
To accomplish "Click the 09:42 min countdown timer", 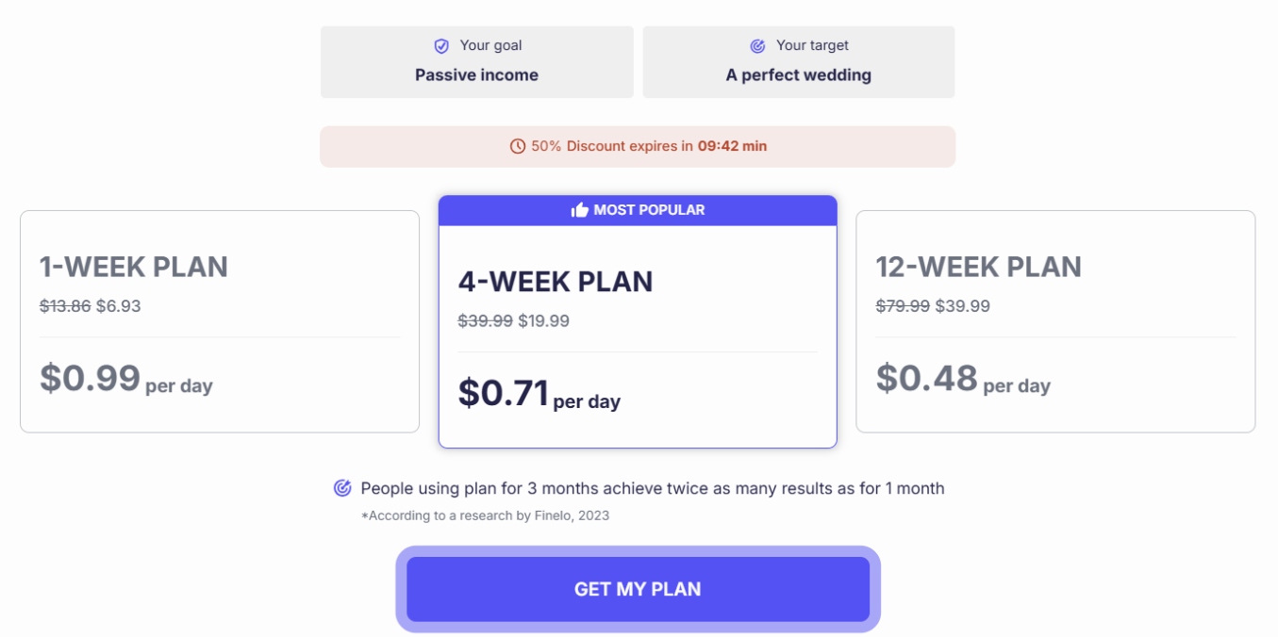I will pyautogui.click(x=732, y=147).
